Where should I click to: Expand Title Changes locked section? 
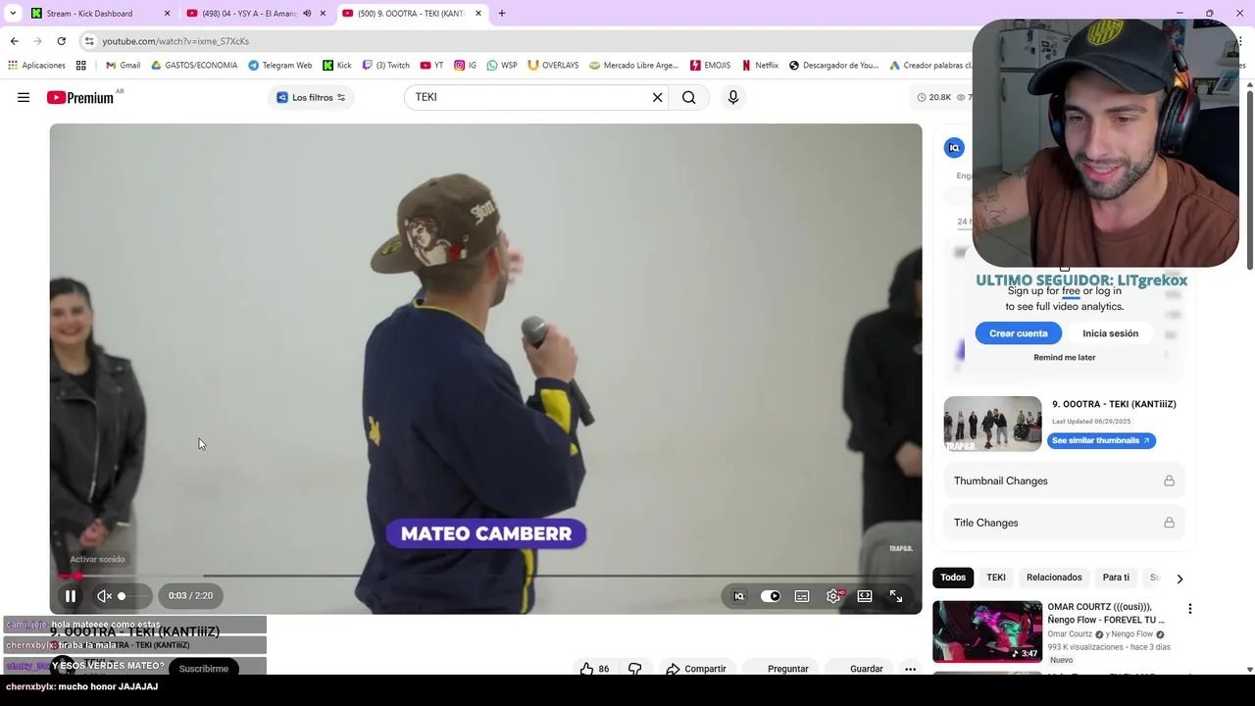1064,523
